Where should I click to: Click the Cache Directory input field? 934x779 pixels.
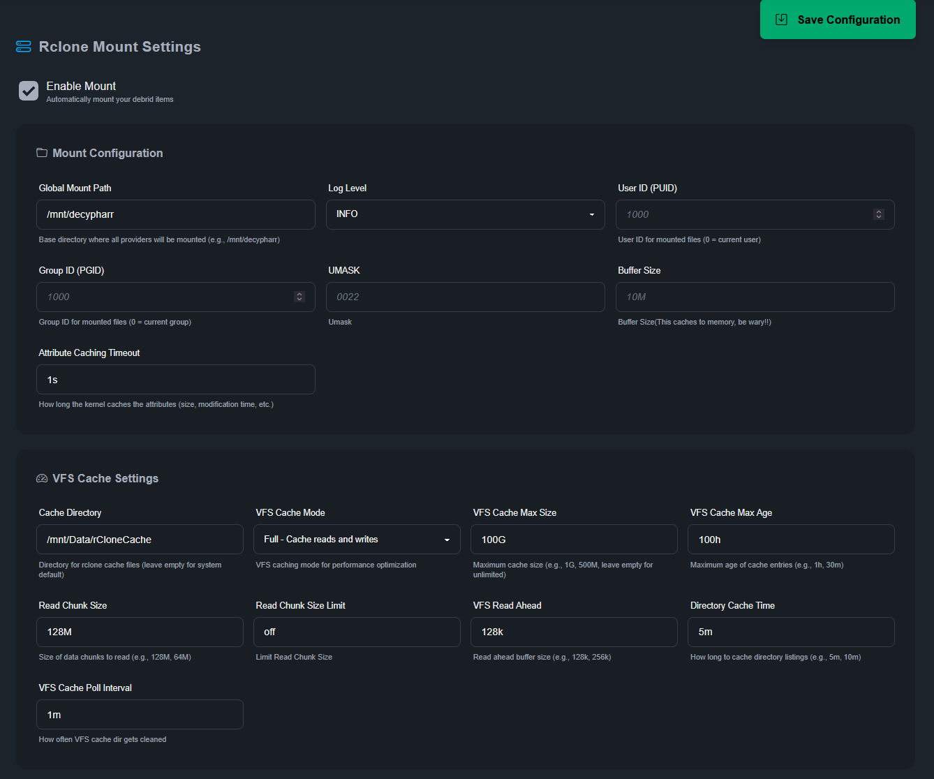[x=140, y=540]
